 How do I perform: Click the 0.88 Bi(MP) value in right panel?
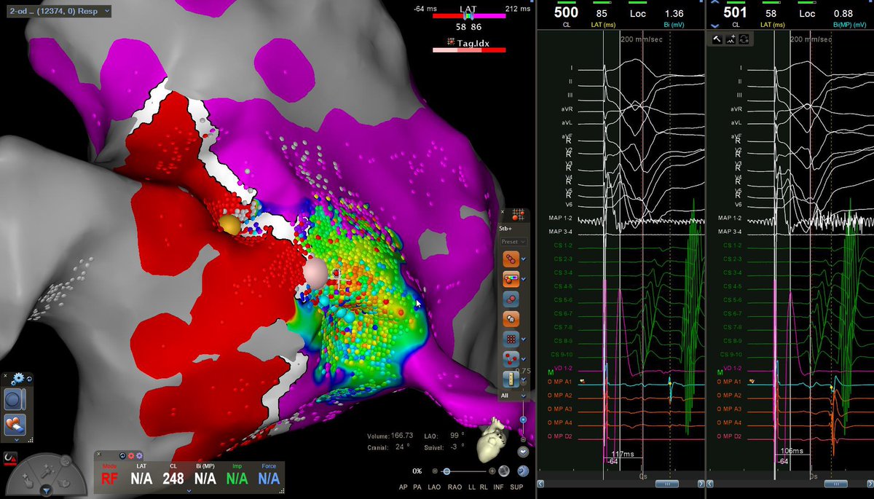[843, 13]
